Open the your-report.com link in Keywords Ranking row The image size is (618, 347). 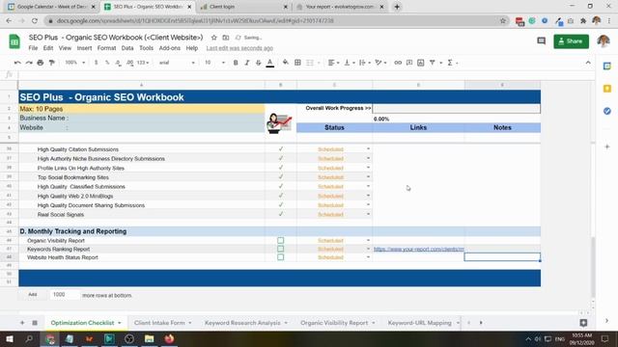(418, 249)
